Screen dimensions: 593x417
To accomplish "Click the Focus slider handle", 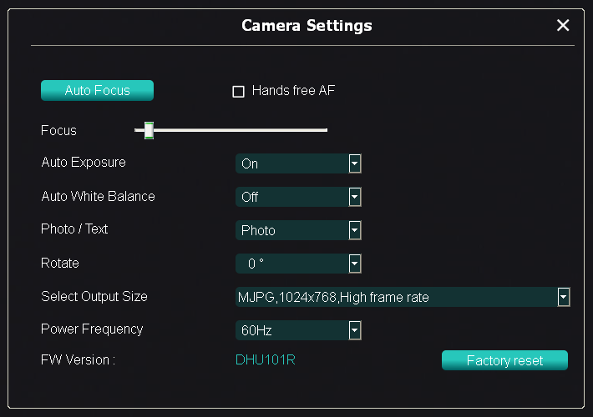I will pos(149,130).
